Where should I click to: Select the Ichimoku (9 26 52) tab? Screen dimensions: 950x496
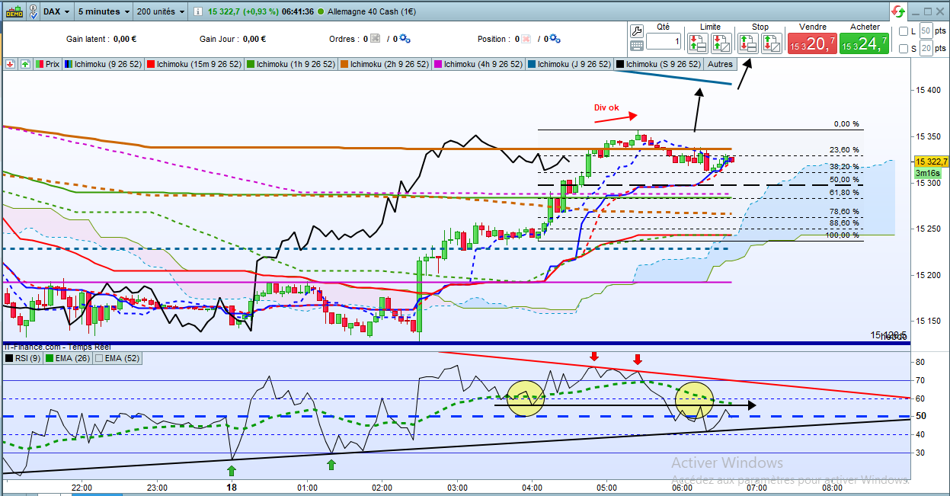click(x=101, y=64)
